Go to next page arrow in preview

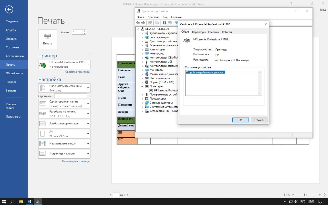[x=128, y=195]
